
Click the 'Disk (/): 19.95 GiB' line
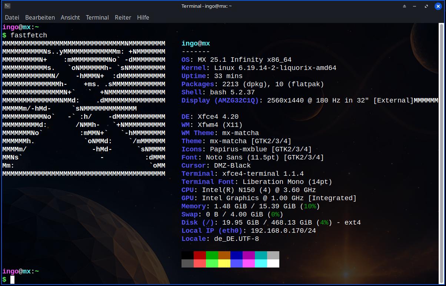[271, 222]
